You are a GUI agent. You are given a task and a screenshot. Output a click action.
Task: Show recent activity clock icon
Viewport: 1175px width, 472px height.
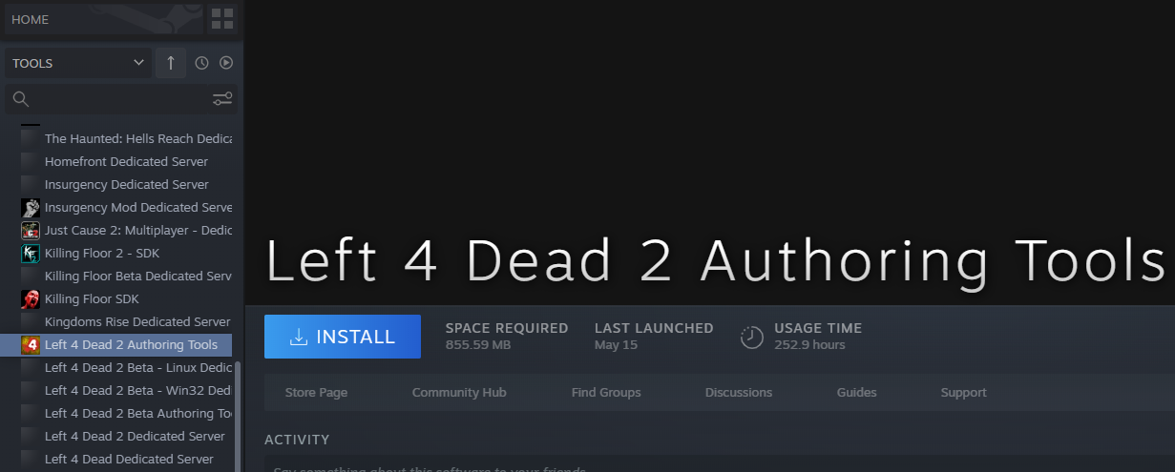coord(201,63)
